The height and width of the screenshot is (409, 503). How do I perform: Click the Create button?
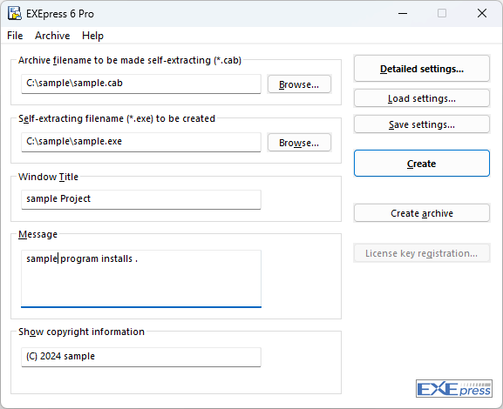coord(422,164)
